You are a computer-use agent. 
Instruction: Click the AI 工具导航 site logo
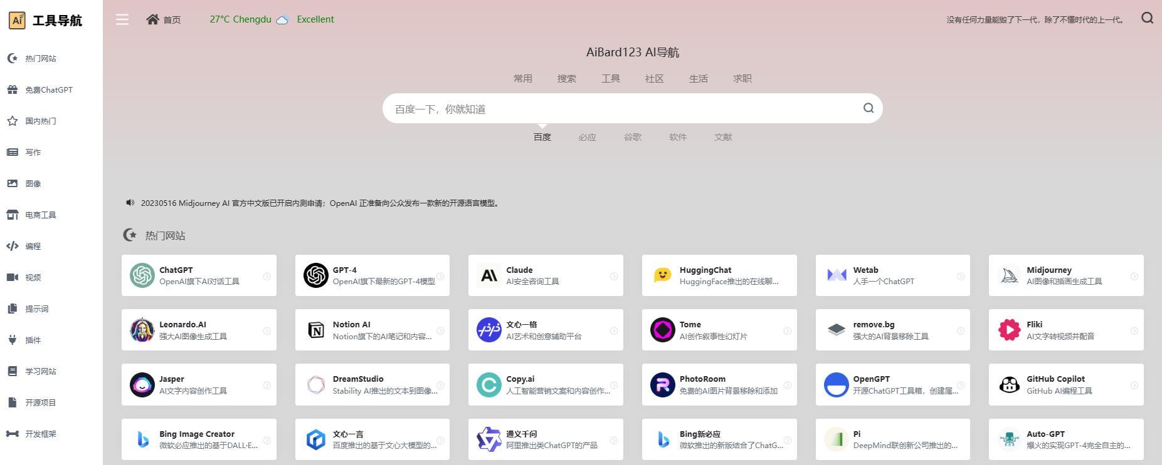(45, 20)
